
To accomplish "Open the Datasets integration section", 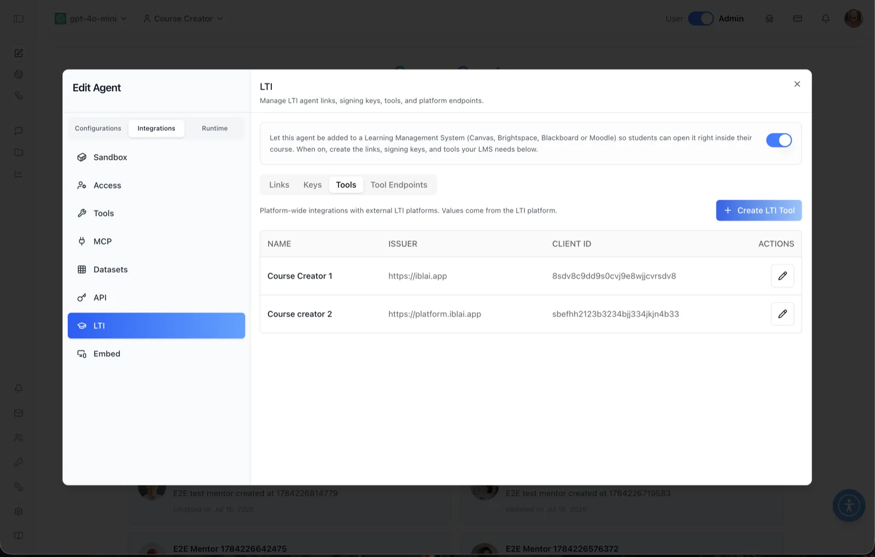I will pos(156,269).
